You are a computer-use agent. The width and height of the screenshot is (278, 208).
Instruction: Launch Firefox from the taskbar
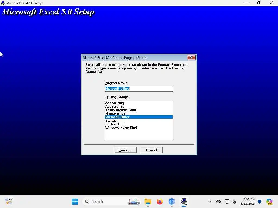(x=160, y=201)
